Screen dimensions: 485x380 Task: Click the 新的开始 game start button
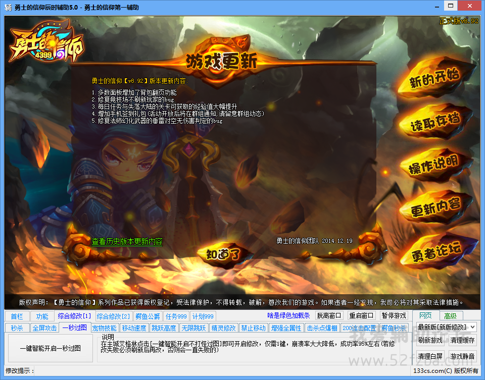[x=435, y=78]
